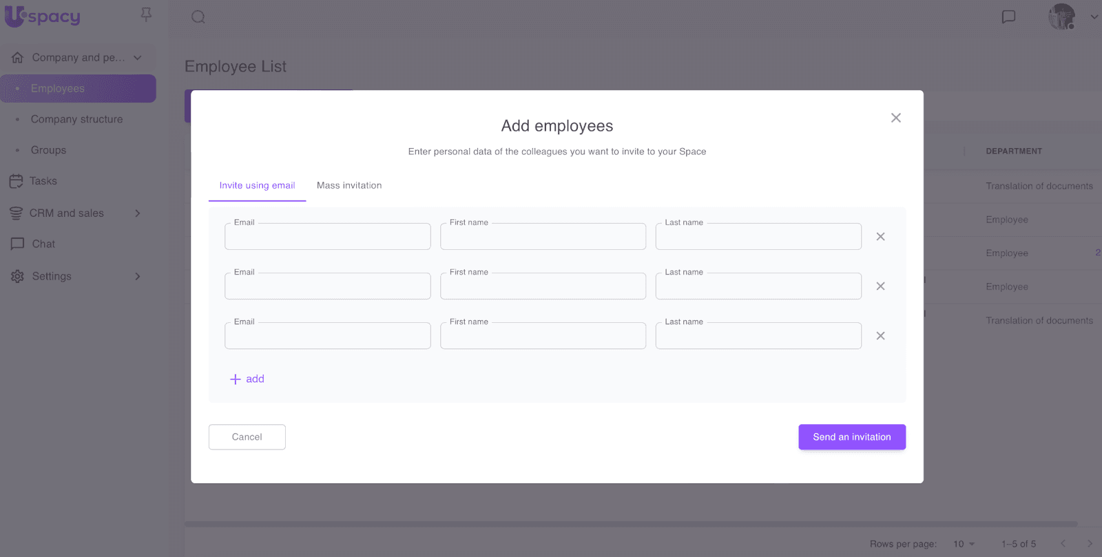Focus the second row First name field
Image resolution: width=1102 pixels, height=557 pixels.
(x=543, y=286)
